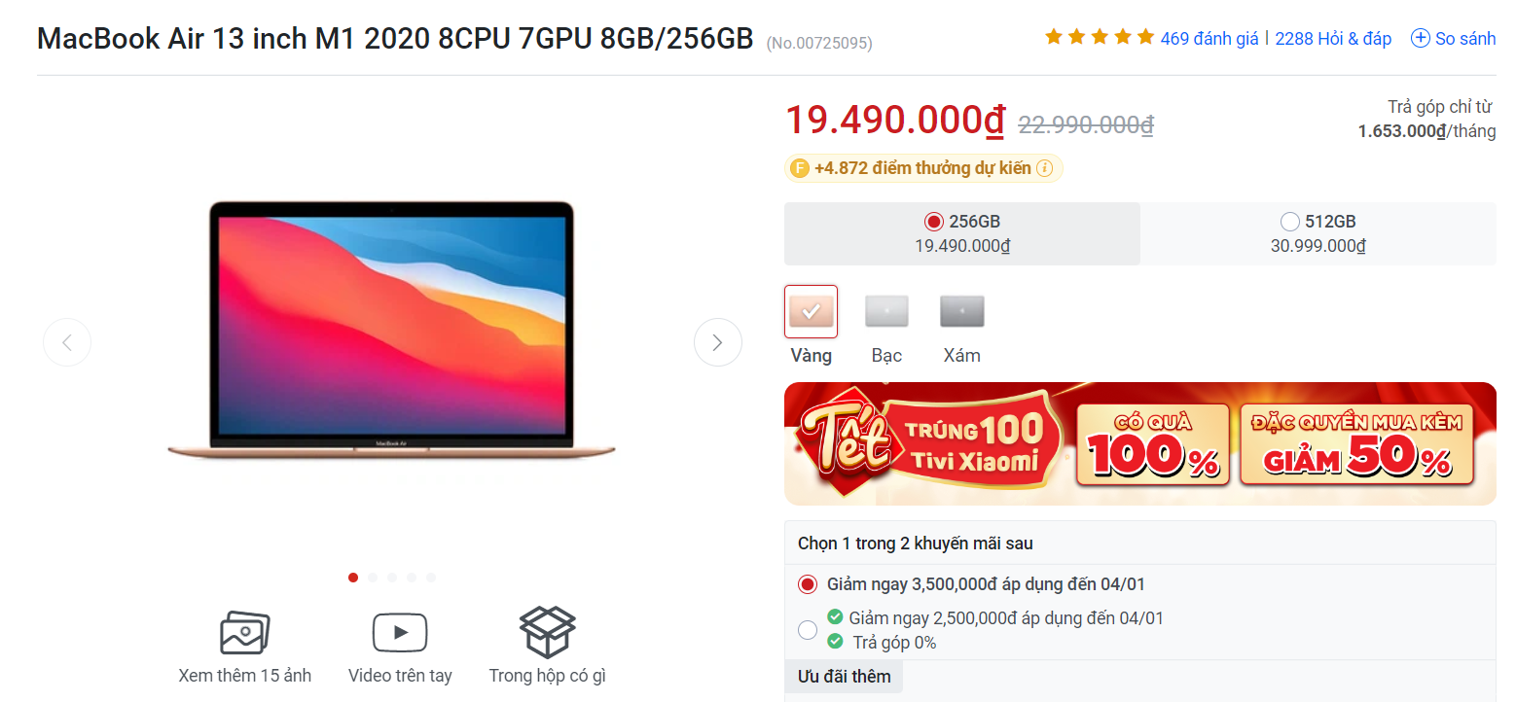Screen dimensions: 1516x702
Task: Go to next product image arrow
Action: pyautogui.click(x=718, y=342)
